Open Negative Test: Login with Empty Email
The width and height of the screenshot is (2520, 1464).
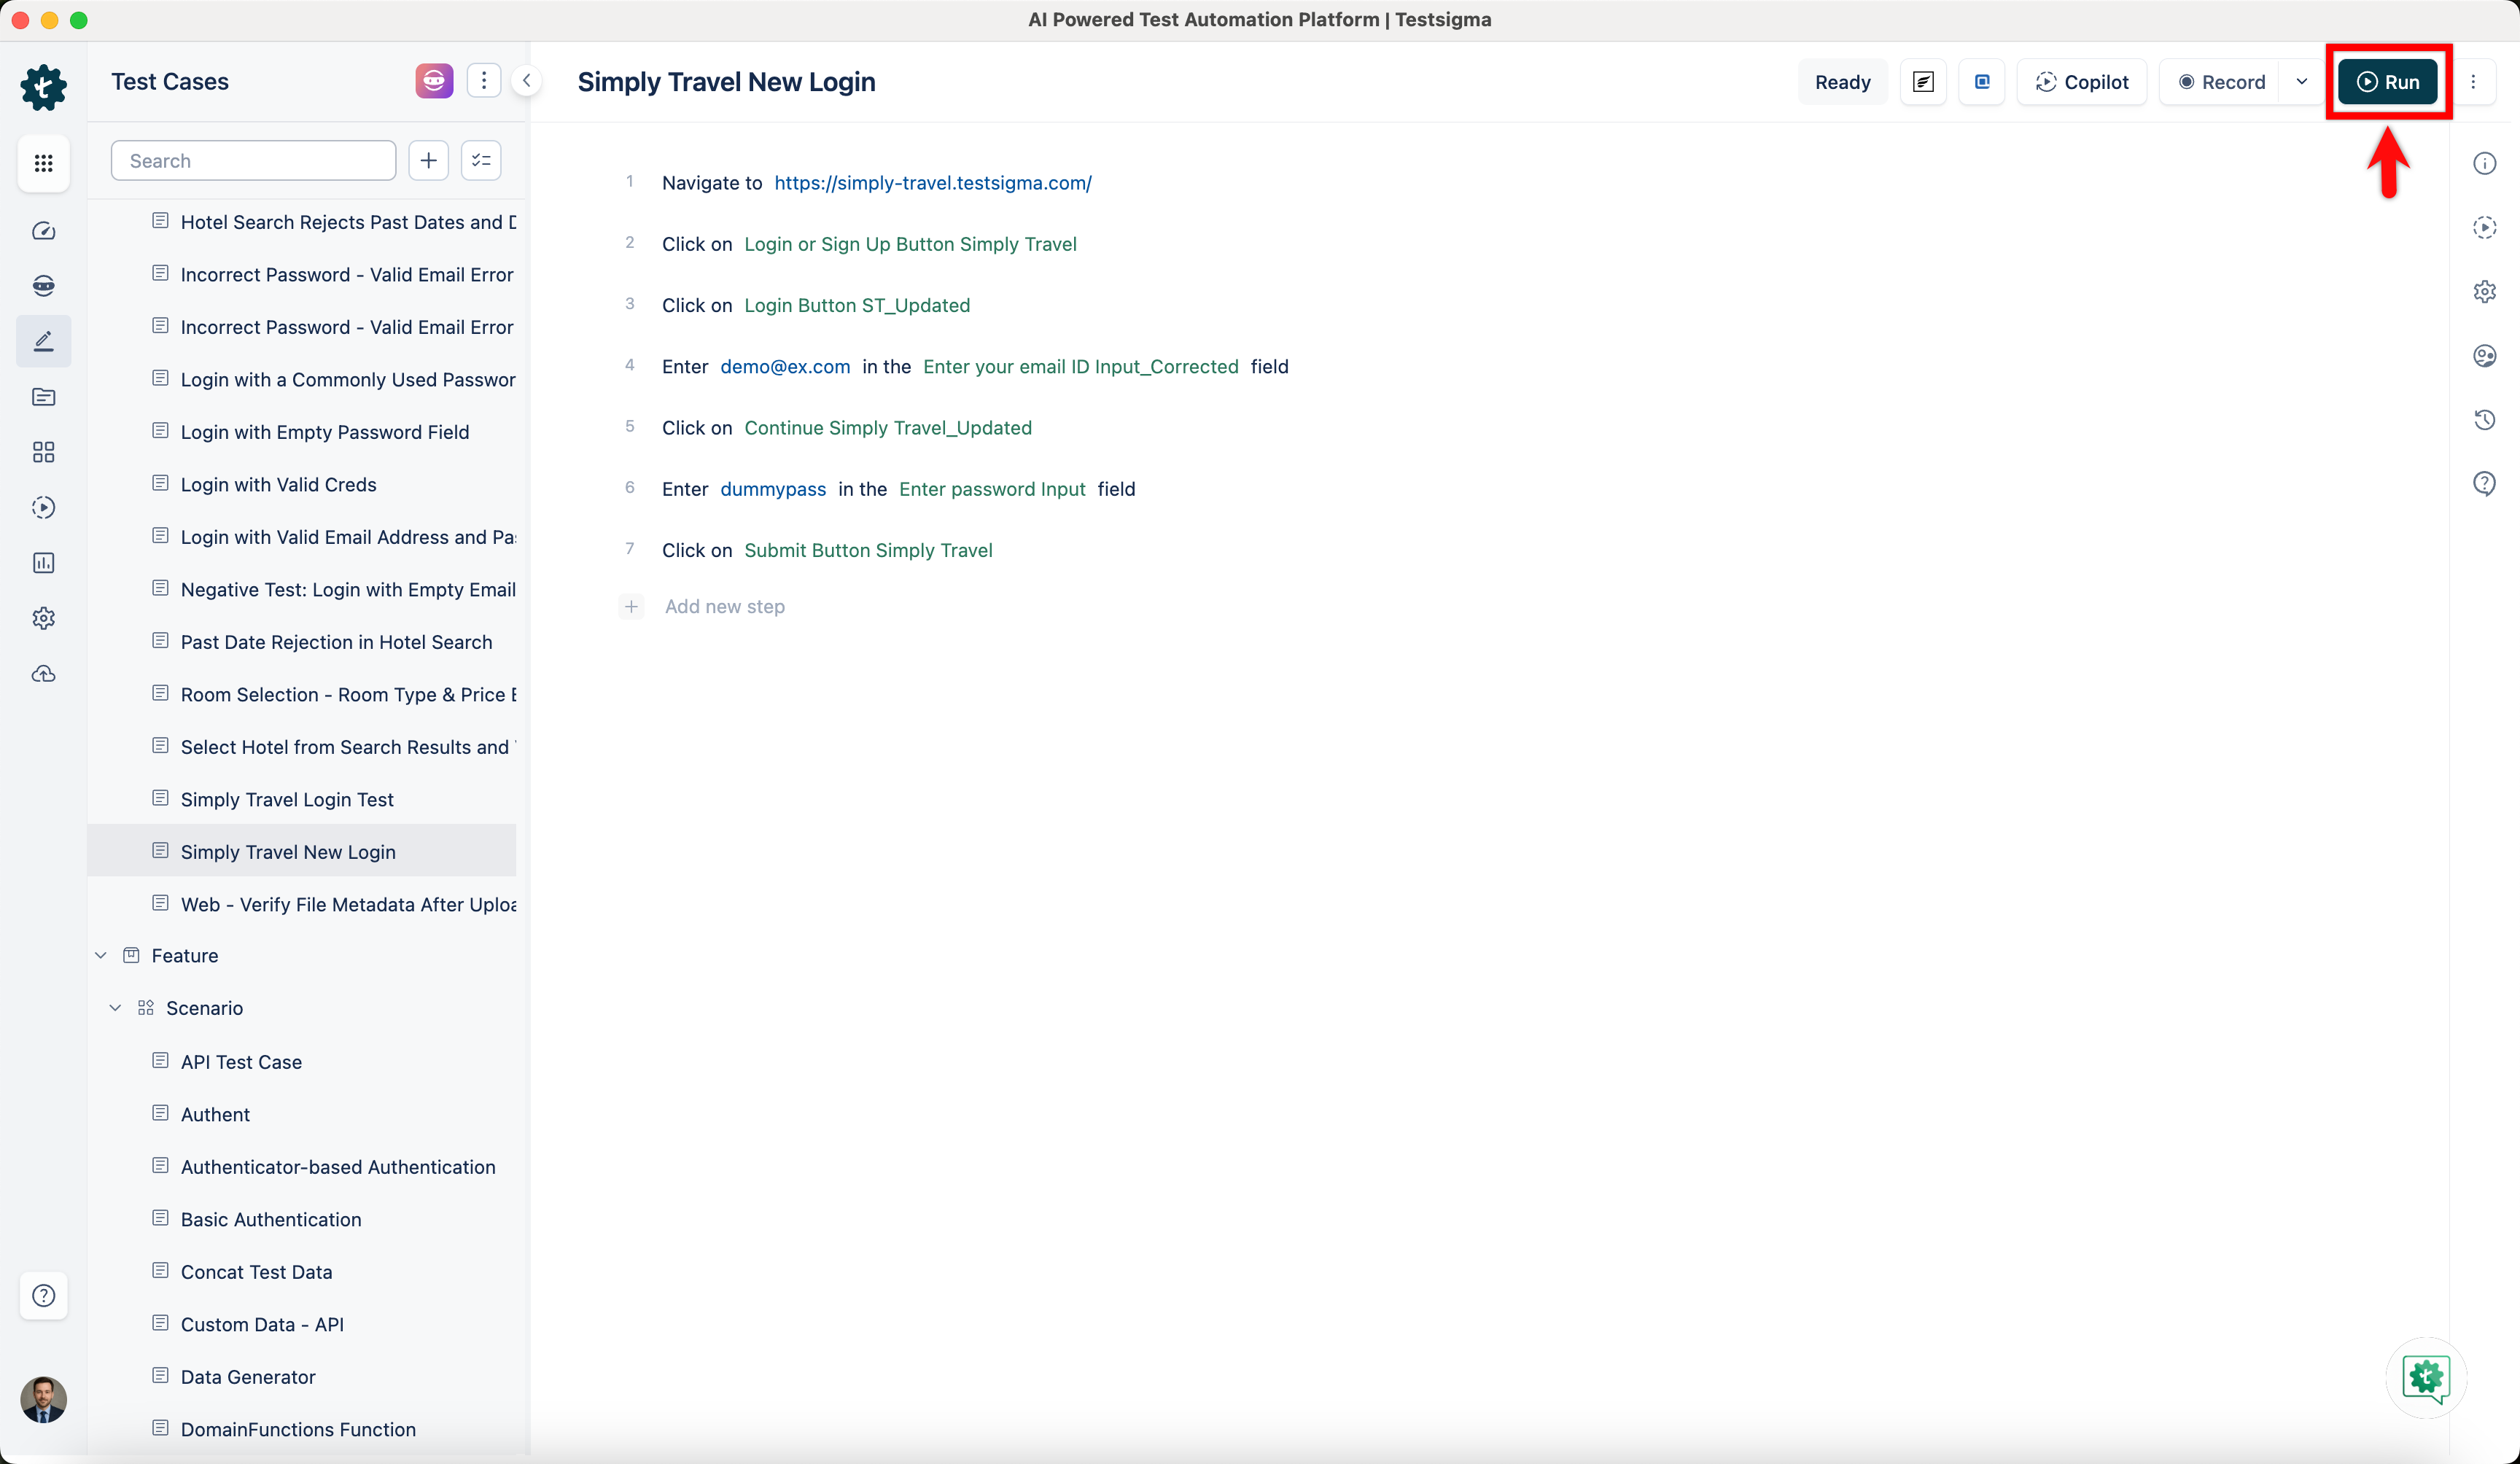[348, 589]
